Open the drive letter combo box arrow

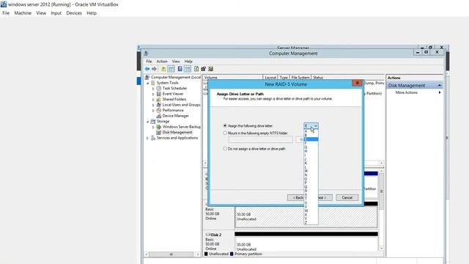point(316,126)
